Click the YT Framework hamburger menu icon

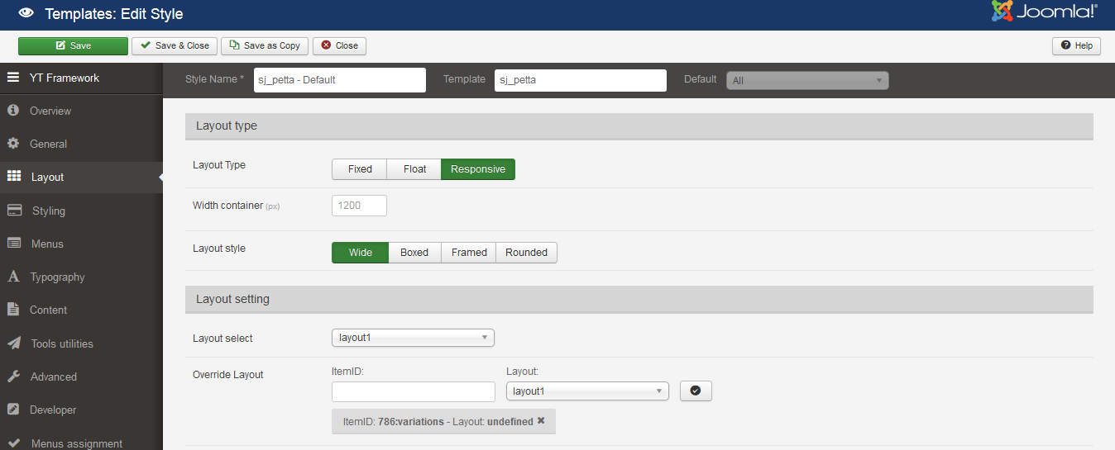click(13, 78)
